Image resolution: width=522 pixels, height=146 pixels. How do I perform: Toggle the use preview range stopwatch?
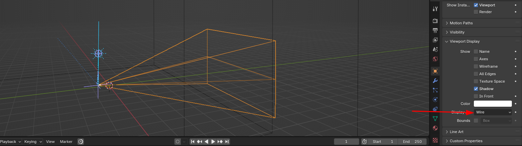coord(364,142)
